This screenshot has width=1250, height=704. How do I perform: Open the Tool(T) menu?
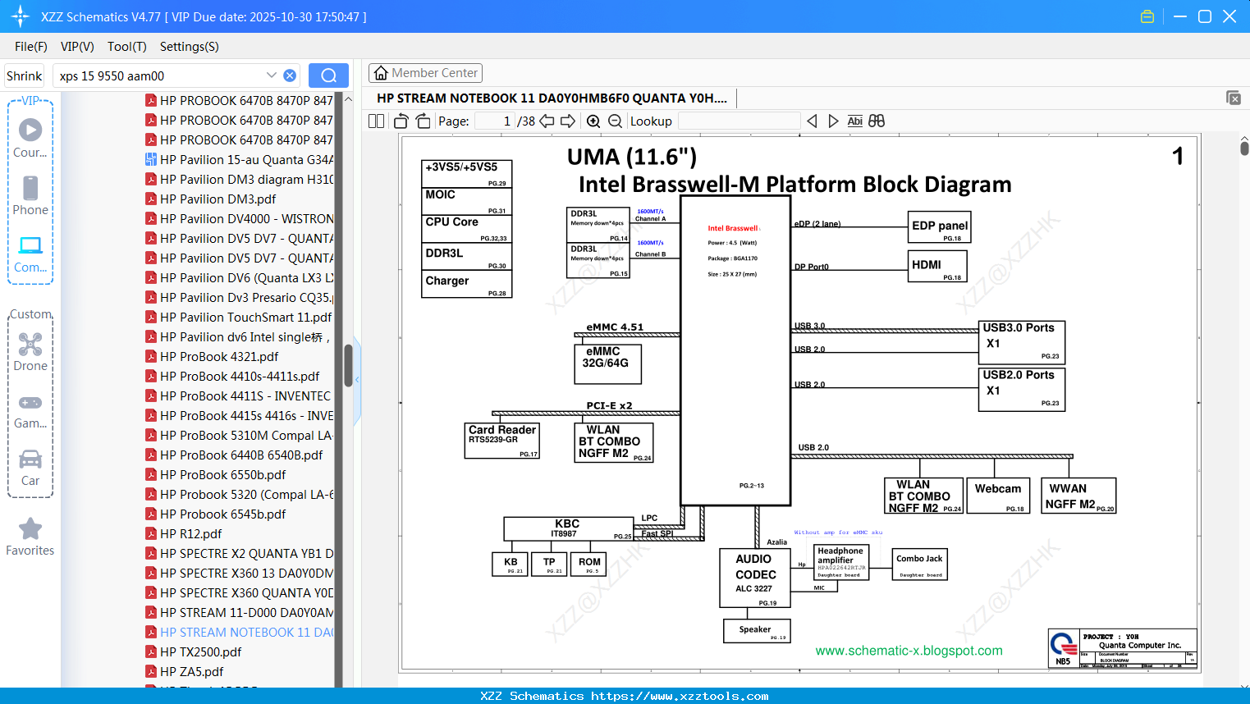click(x=127, y=47)
